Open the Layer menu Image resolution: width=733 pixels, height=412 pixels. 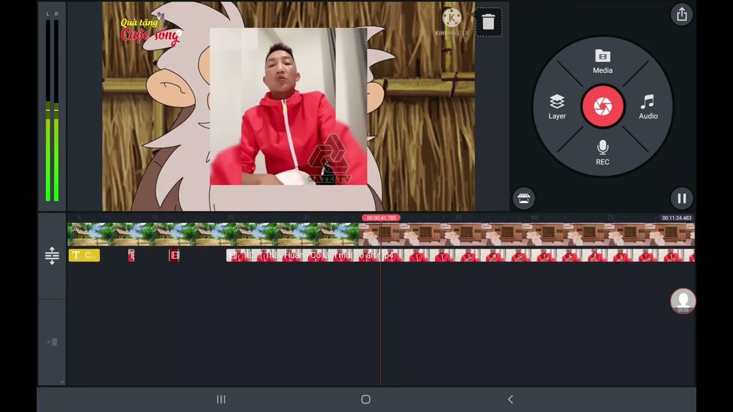pyautogui.click(x=557, y=107)
